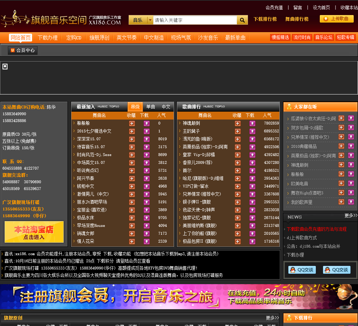Click the 上传歌曲 upload button
Image resolution: width=358 pixels, height=326 pixels.
(337, 19)
